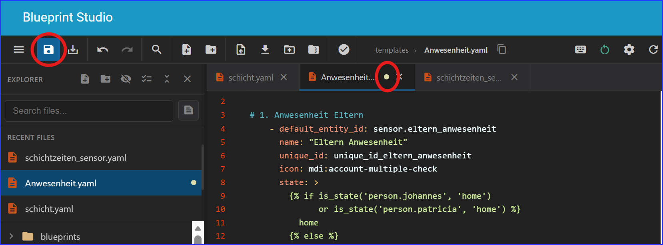Click the line "name: "Eltern Anwesenheit""
The image size is (663, 245).
coord(343,142)
